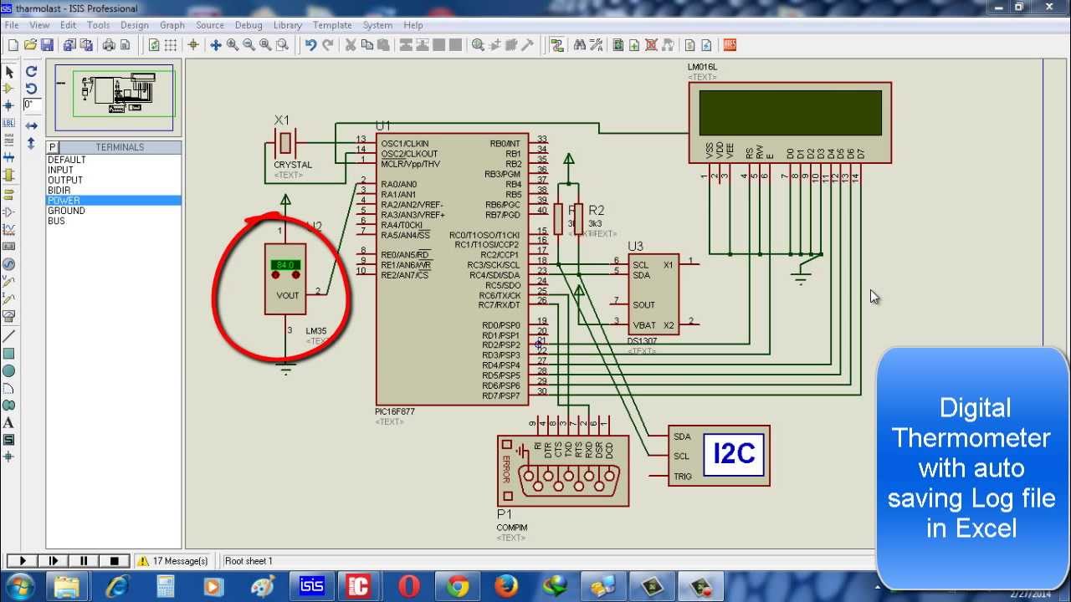This screenshot has width=1071, height=602.
Task: Zoom in on the schematic
Action: coord(233,45)
